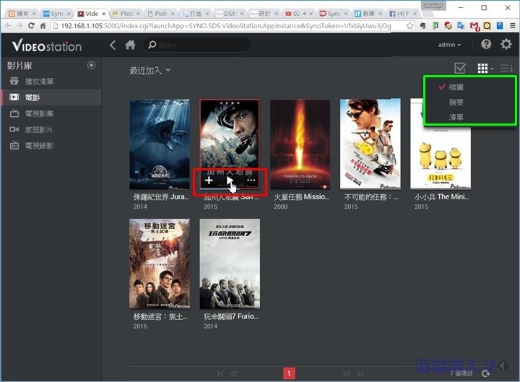Click the home icon in the top bar

pyautogui.click(x=130, y=45)
